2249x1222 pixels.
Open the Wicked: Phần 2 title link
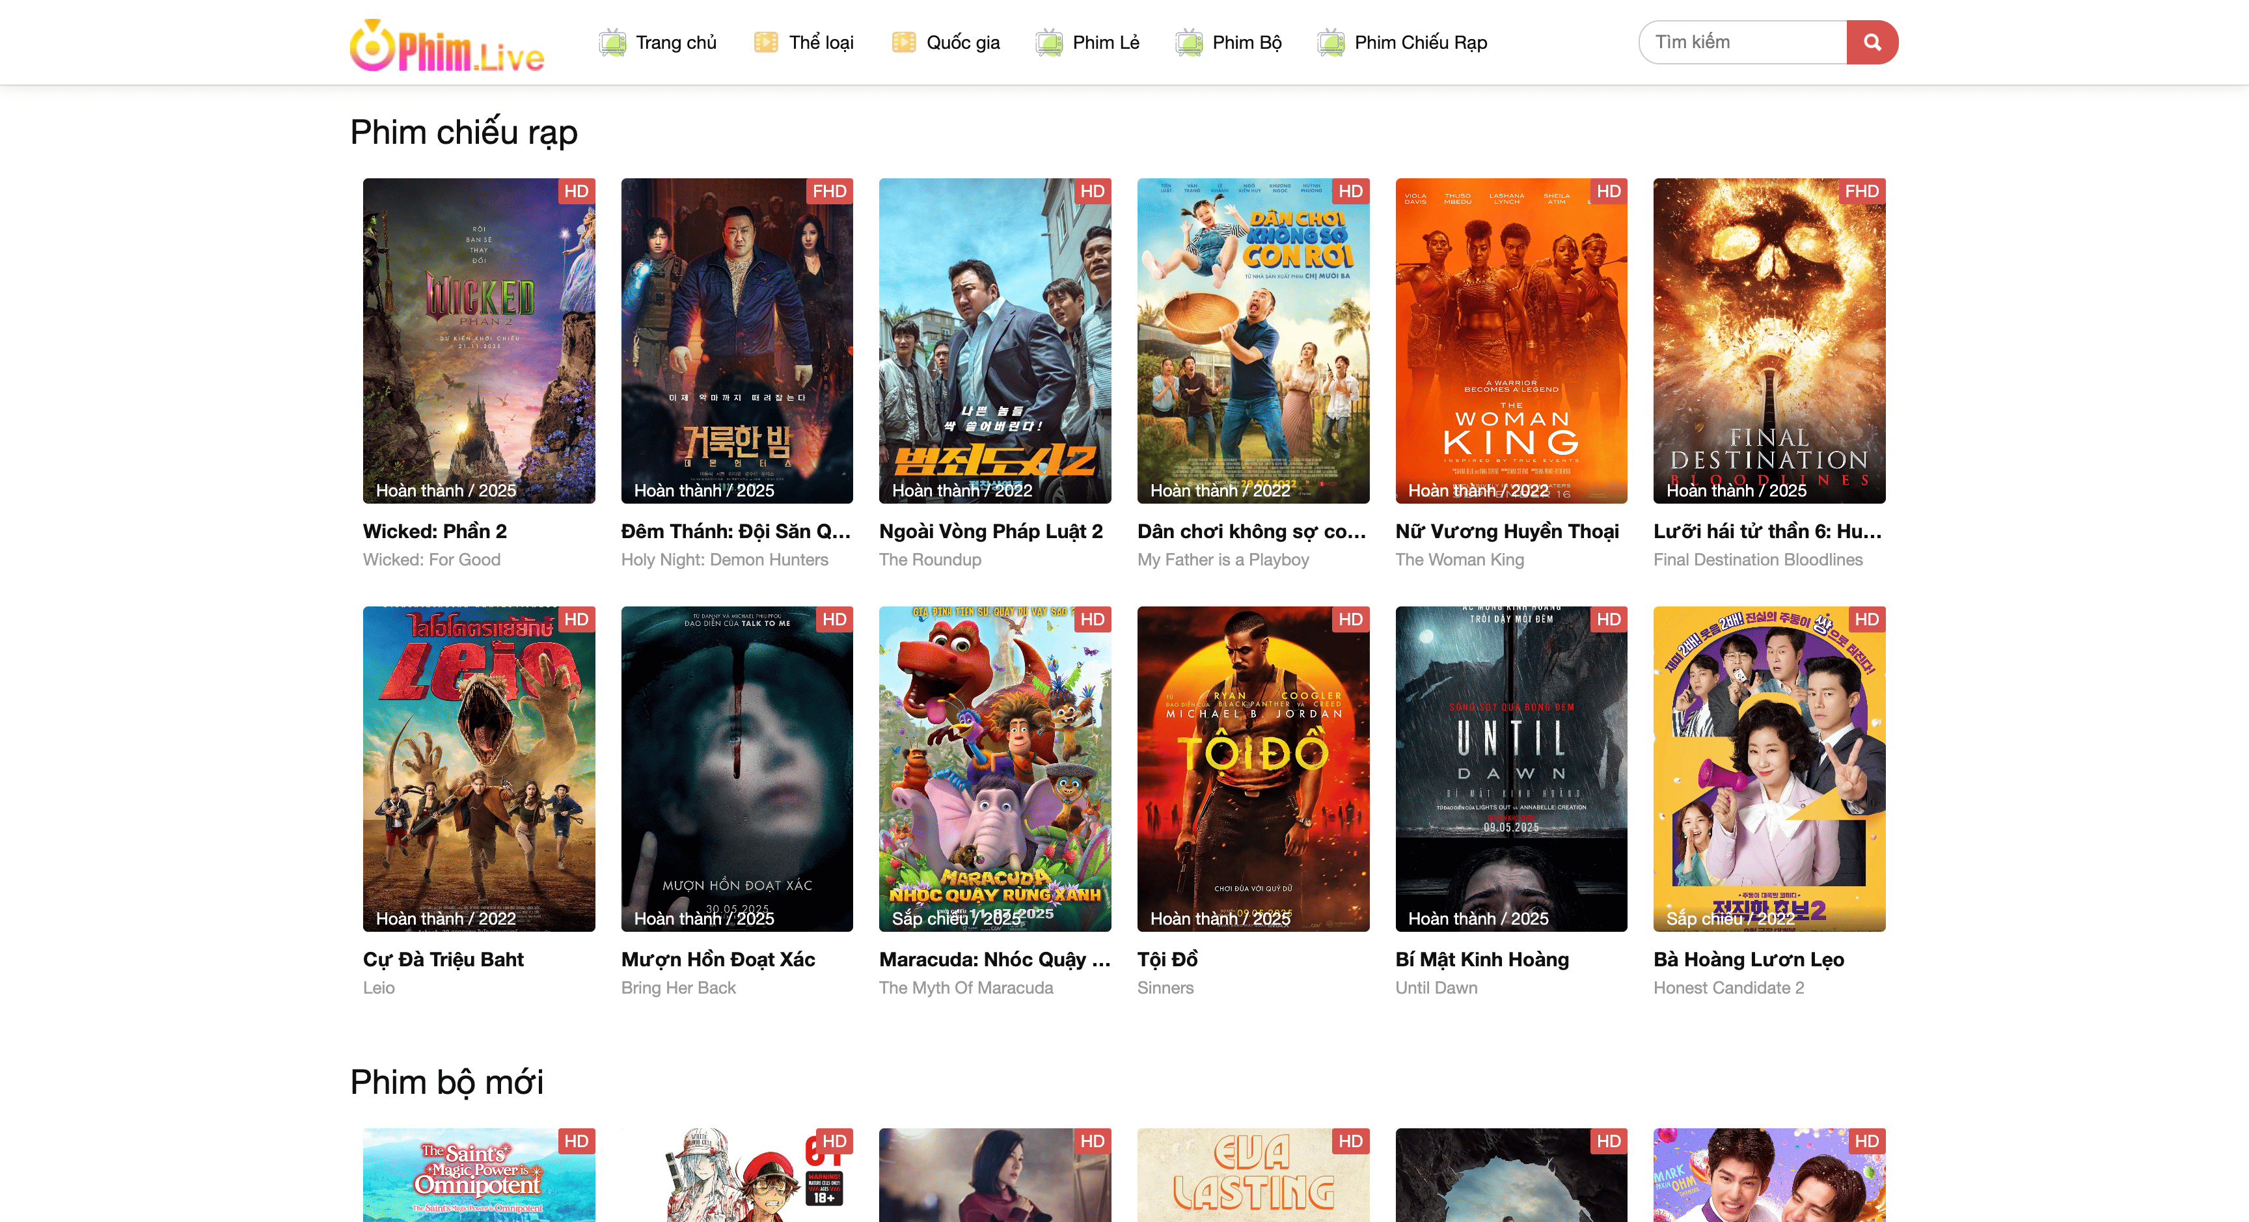coord(435,531)
